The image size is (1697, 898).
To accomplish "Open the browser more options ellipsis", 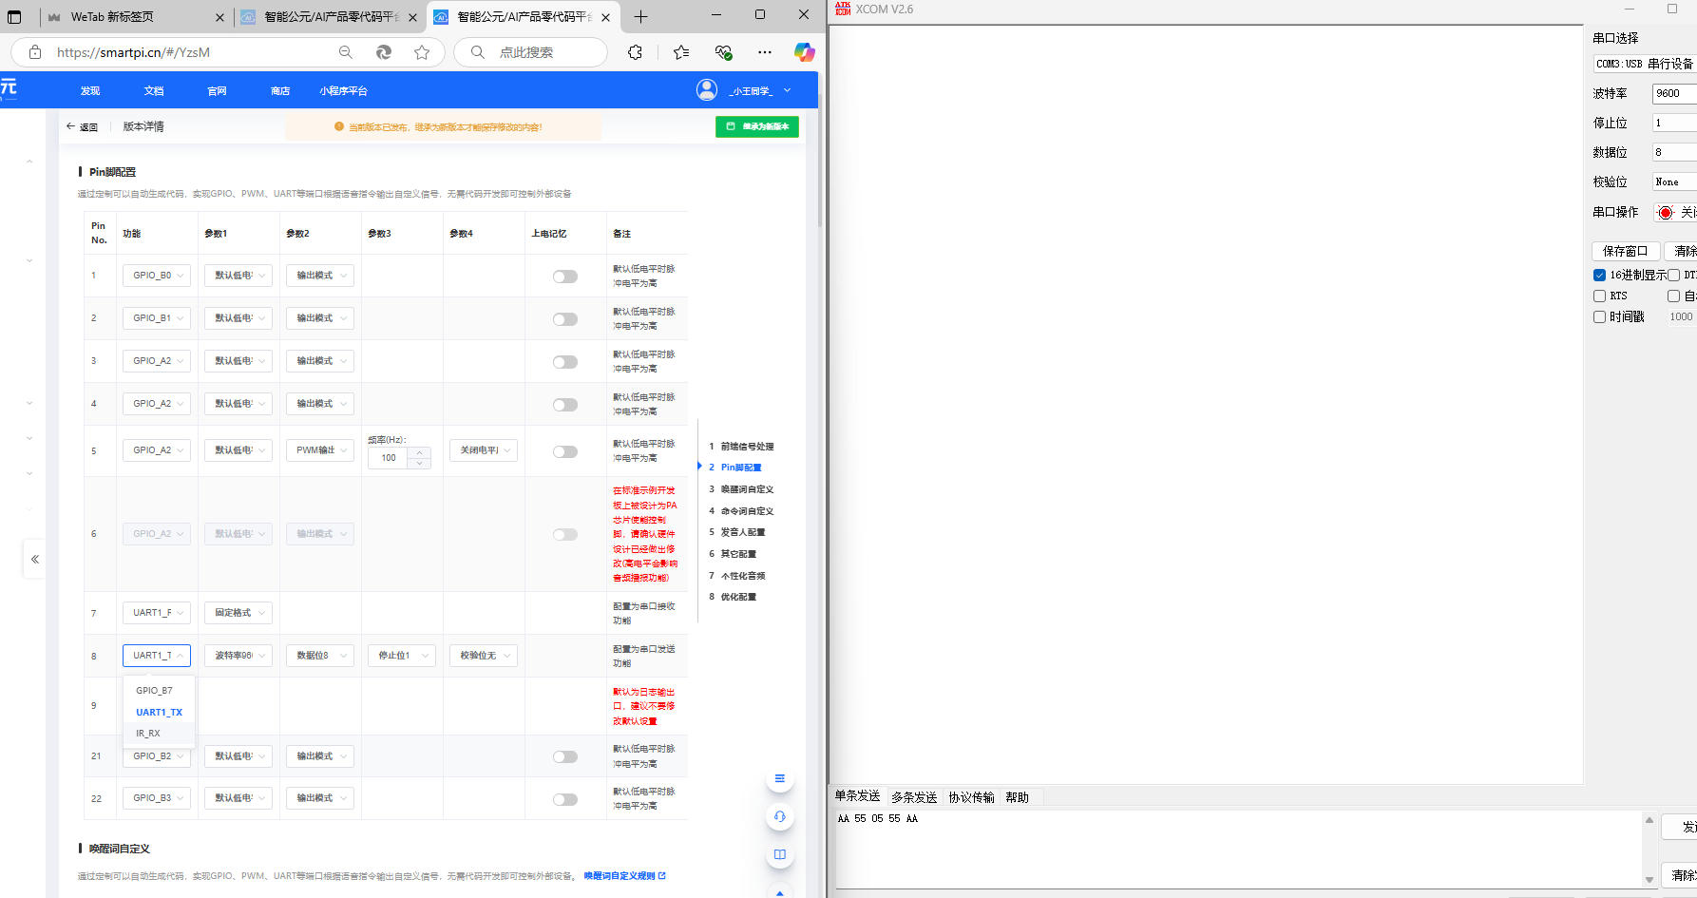I will pyautogui.click(x=765, y=52).
